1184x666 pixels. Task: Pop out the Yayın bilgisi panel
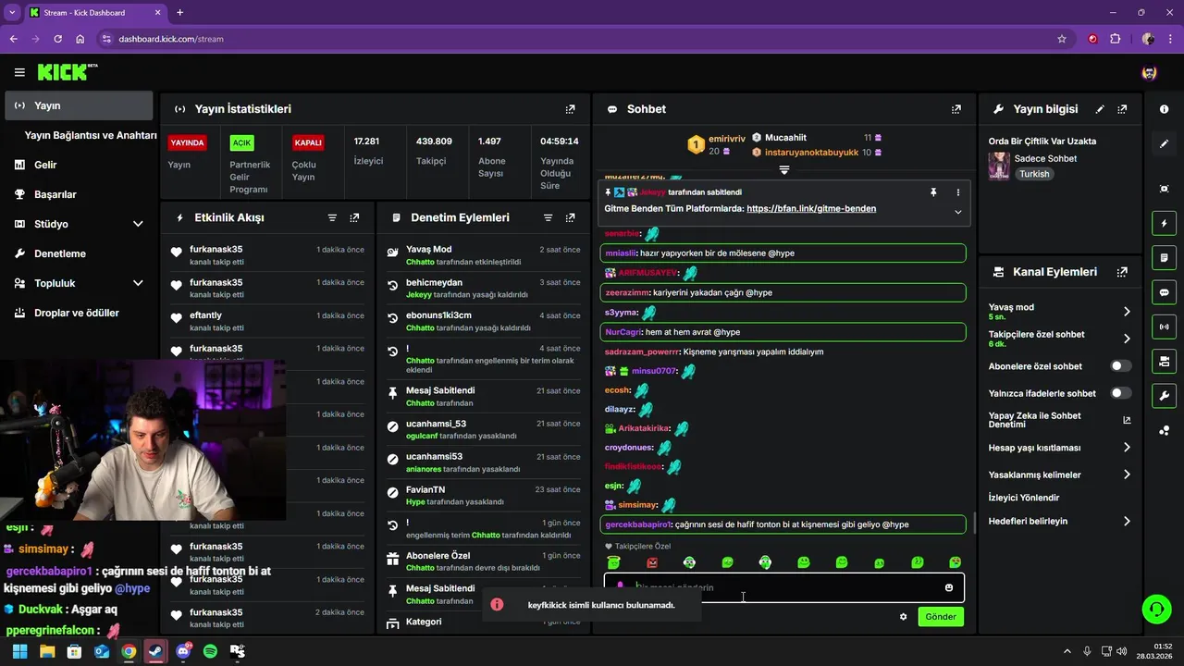1122,109
